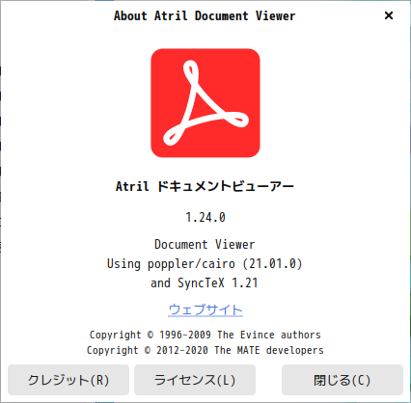Click the Evince authors copyright line
This screenshot has width=411, height=403.
coord(205,335)
